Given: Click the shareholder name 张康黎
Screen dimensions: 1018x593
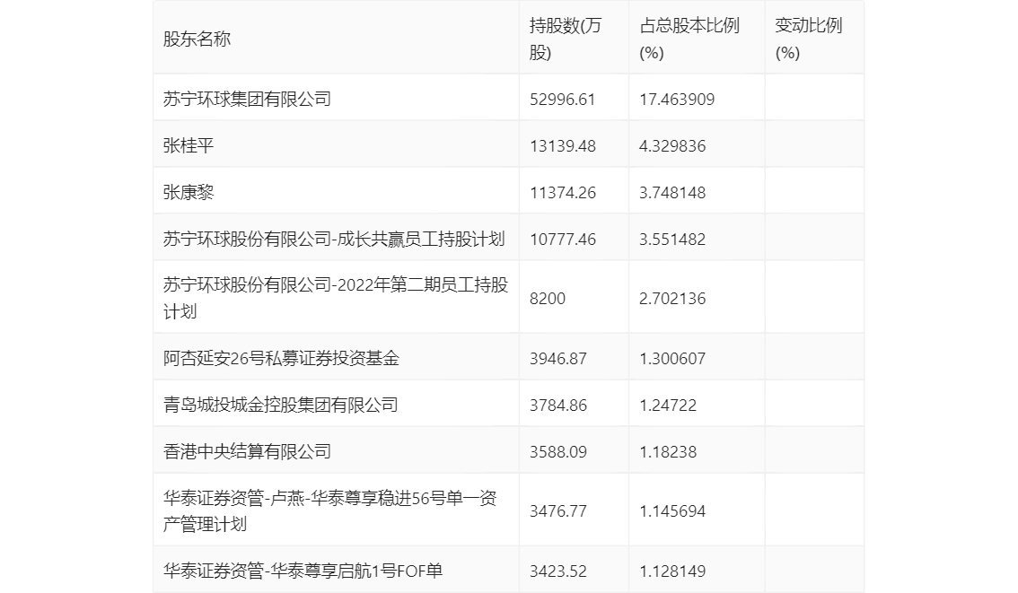Looking at the screenshot, I should (189, 192).
